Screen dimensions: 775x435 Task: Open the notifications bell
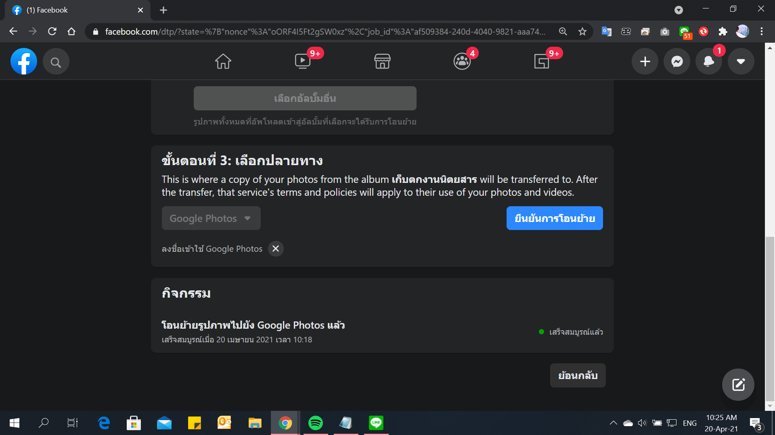(x=709, y=61)
